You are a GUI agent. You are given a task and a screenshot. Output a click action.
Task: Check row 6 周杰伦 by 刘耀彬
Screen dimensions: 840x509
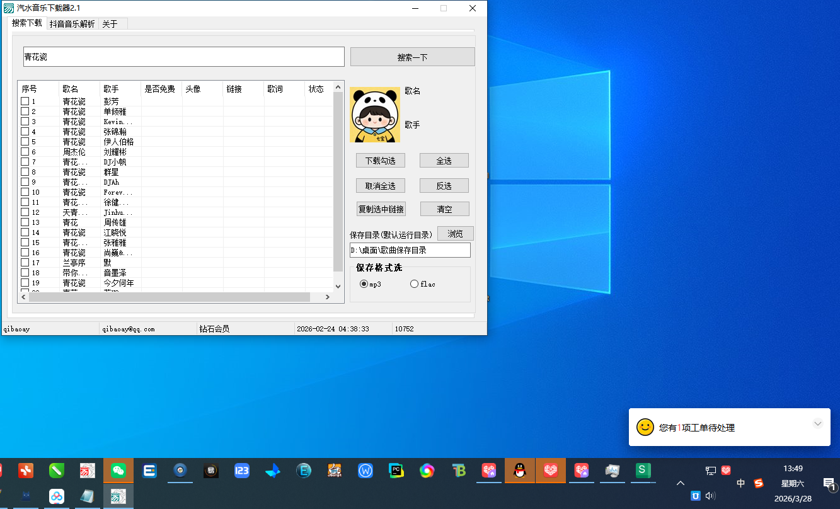pyautogui.click(x=25, y=152)
